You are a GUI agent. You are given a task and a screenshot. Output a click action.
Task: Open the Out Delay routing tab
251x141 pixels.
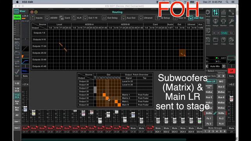pos(110,18)
